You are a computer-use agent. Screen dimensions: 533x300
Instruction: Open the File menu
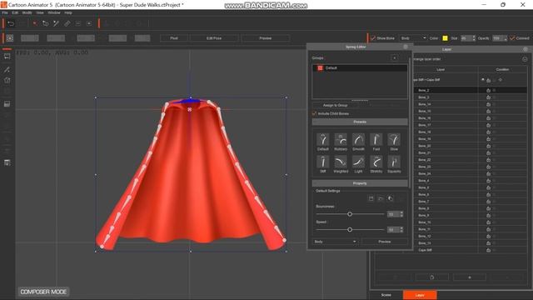[x=5, y=12]
